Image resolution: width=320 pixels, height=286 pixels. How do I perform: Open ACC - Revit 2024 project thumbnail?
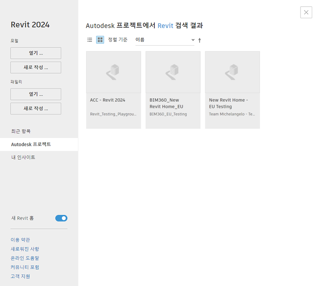(x=114, y=72)
